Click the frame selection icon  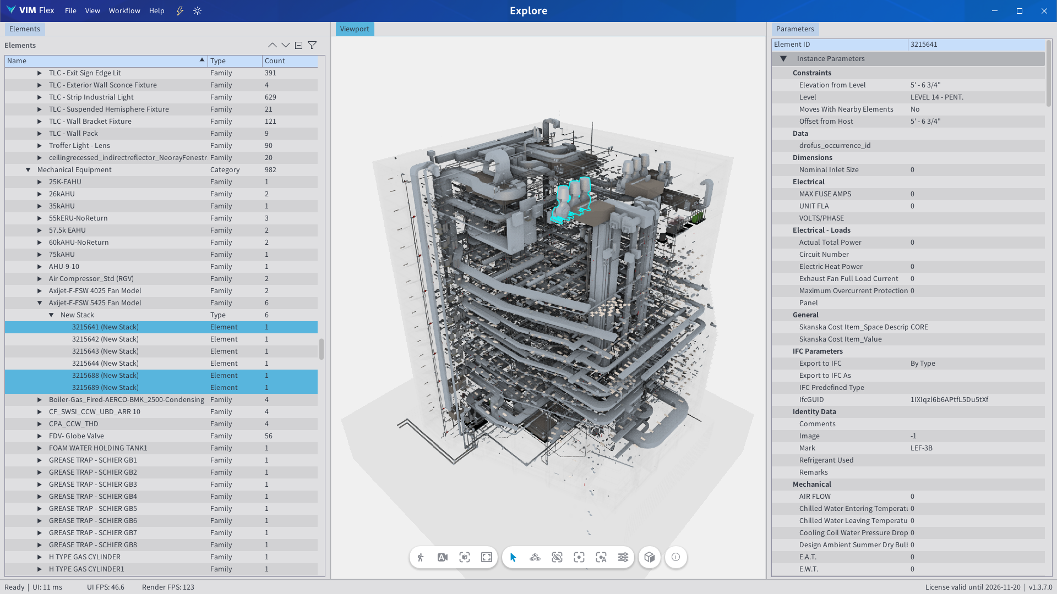pyautogui.click(x=465, y=557)
